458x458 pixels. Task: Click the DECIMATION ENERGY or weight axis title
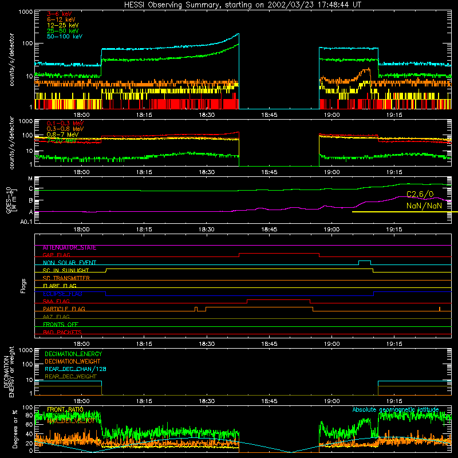click(x=9, y=372)
